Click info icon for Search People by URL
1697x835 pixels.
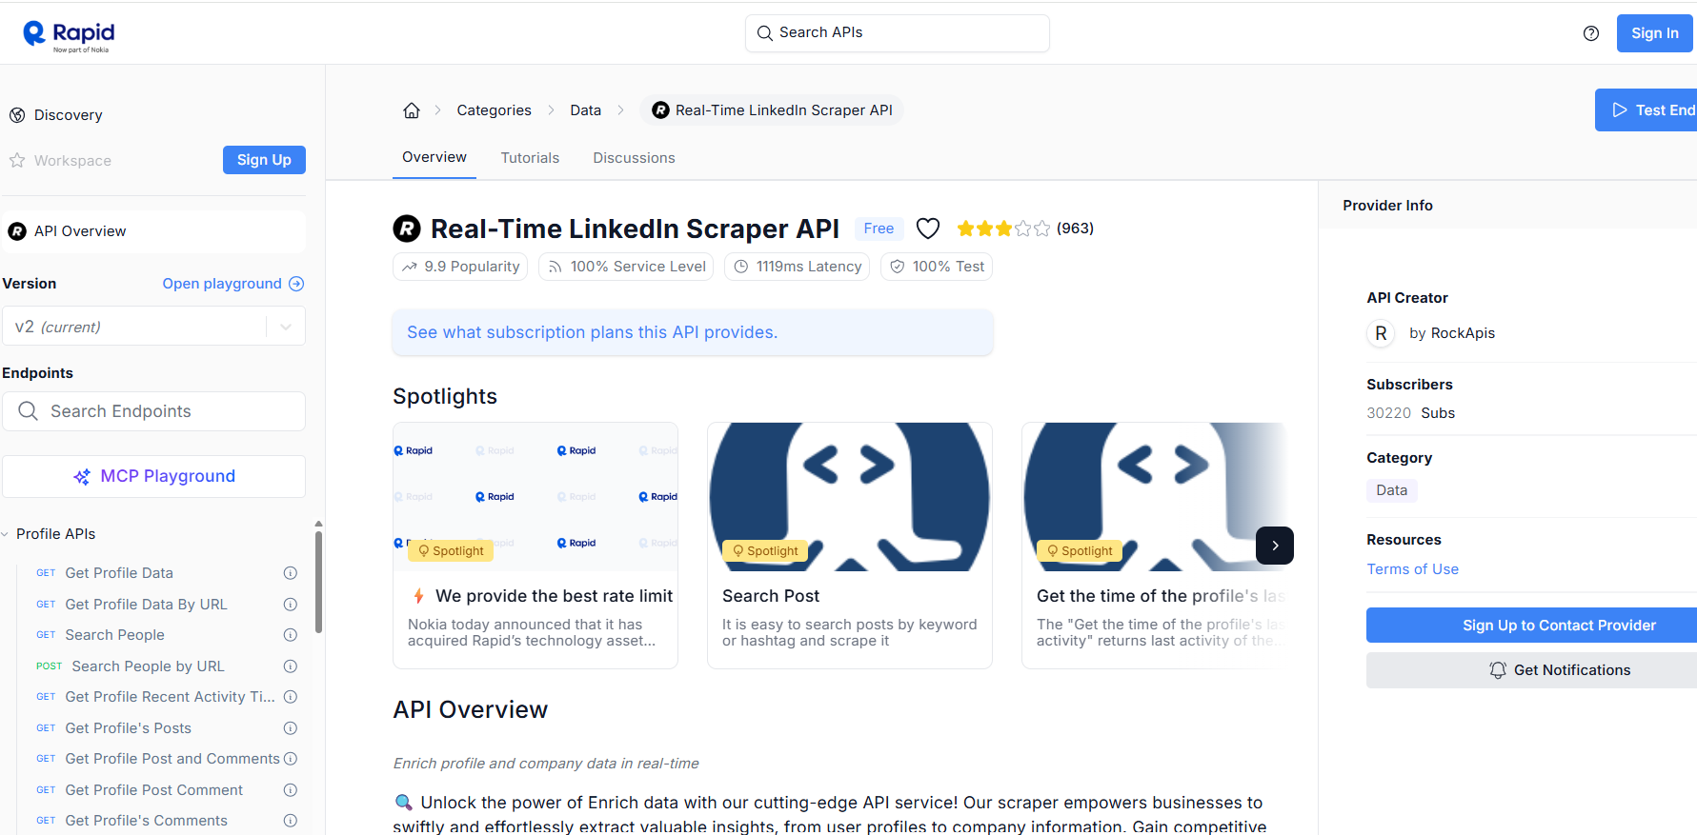[x=291, y=666]
